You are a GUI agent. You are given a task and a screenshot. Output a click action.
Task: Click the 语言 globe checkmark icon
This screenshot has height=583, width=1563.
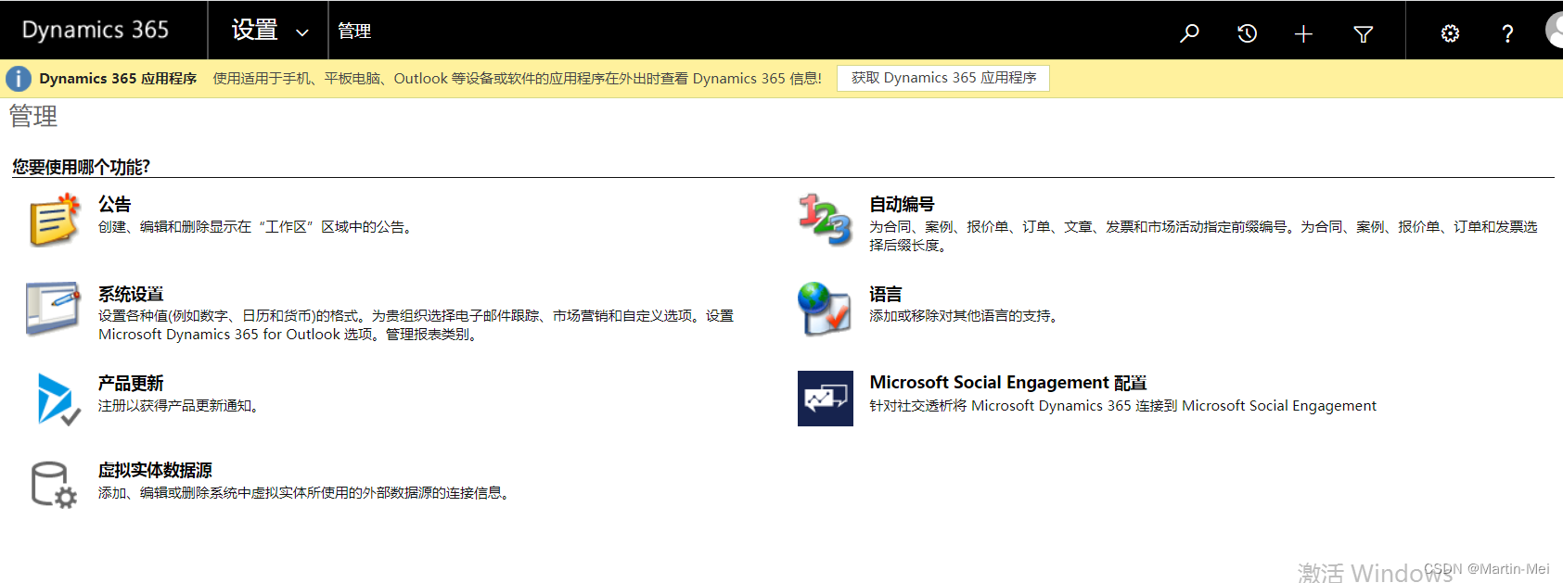click(825, 309)
